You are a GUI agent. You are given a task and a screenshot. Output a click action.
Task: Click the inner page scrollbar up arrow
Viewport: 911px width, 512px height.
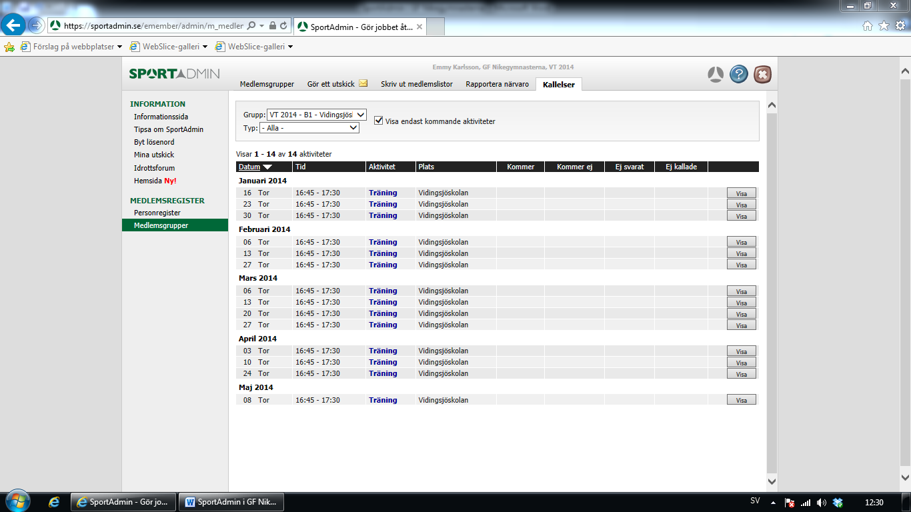point(772,105)
